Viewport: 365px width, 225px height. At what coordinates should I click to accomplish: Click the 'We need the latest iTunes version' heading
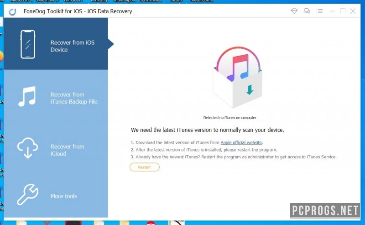tap(208, 130)
